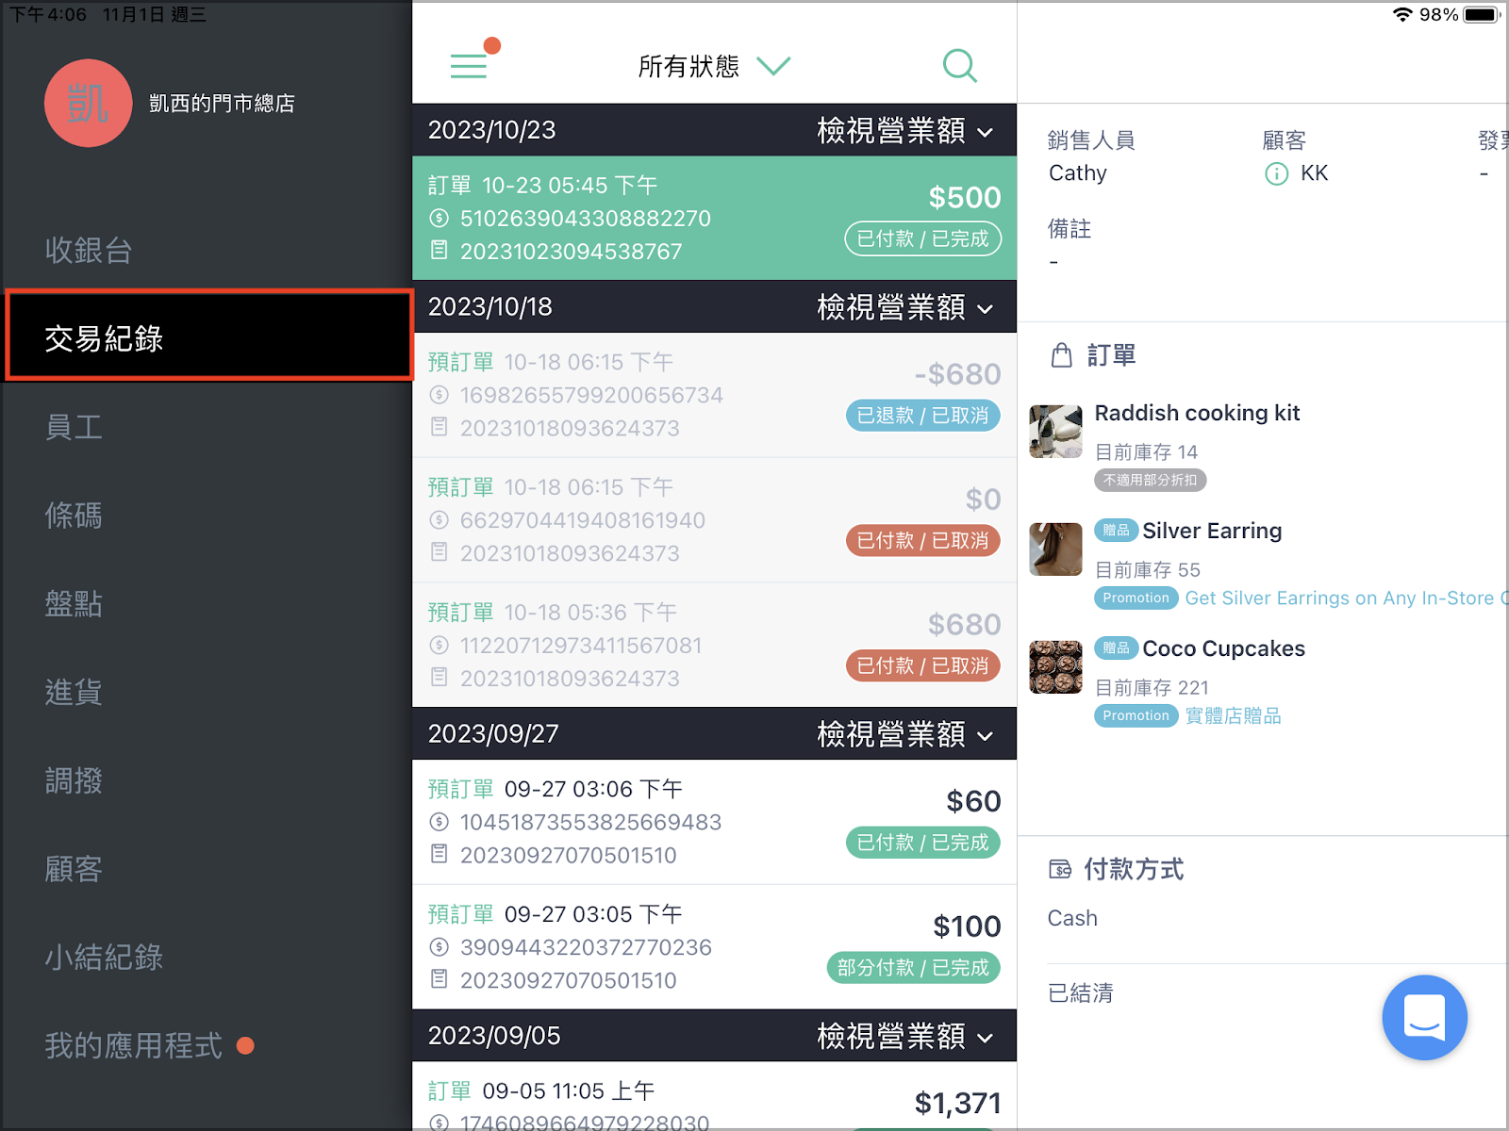Click the Promotion tag under Silver Earring

pos(1136,598)
